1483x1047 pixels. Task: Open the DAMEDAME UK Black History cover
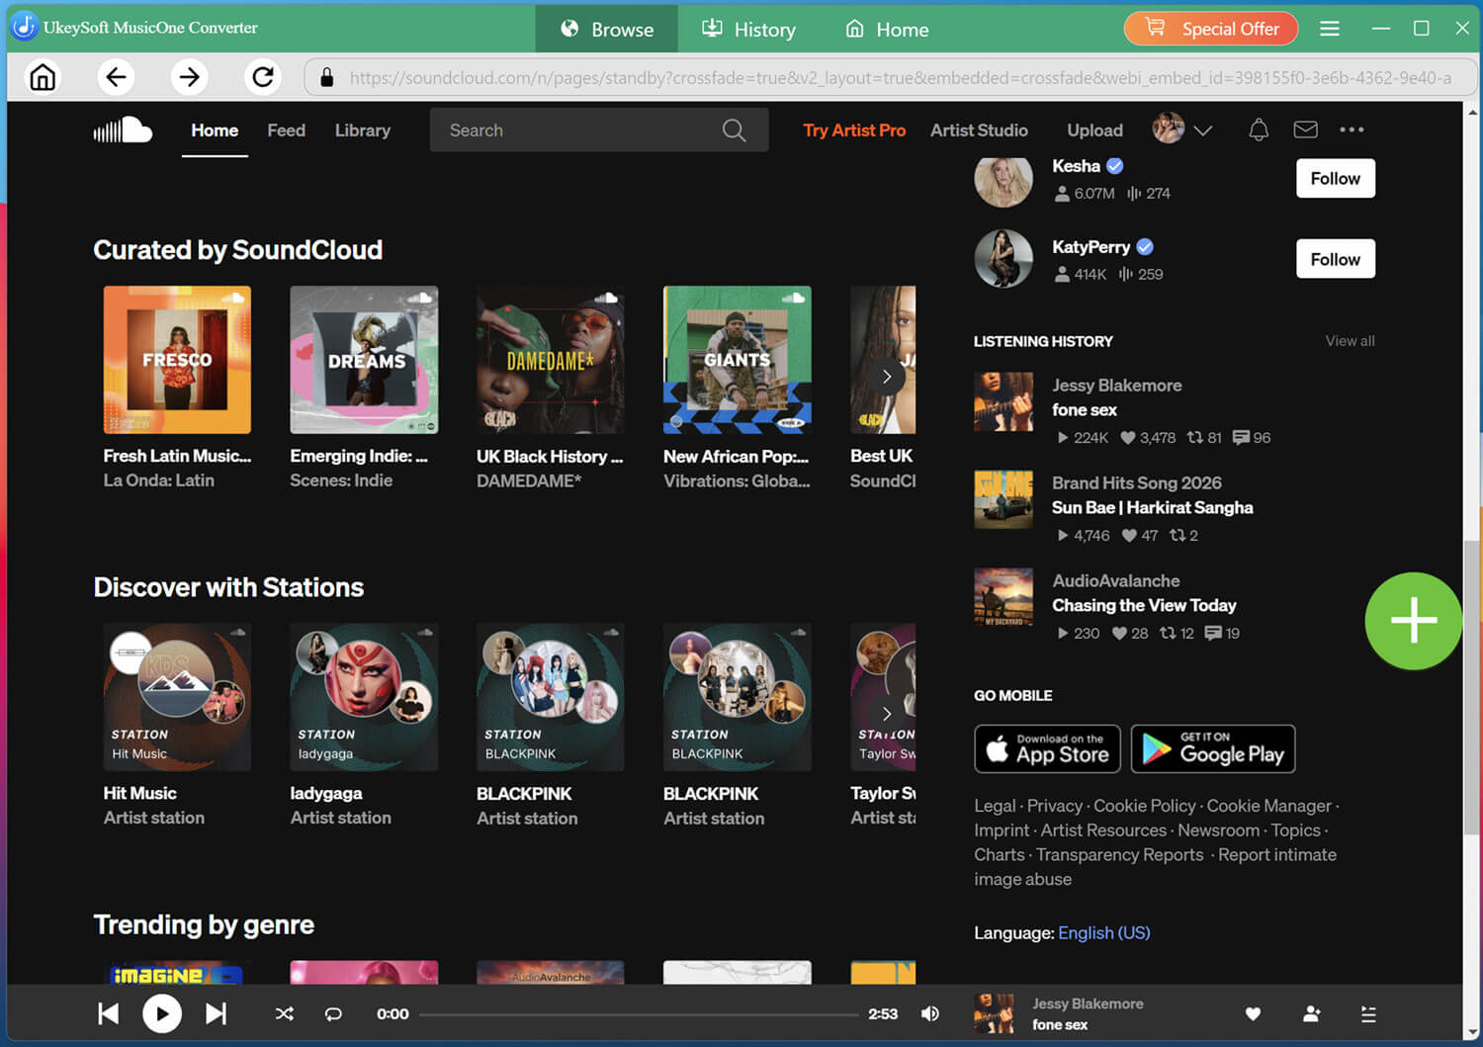[x=551, y=360]
